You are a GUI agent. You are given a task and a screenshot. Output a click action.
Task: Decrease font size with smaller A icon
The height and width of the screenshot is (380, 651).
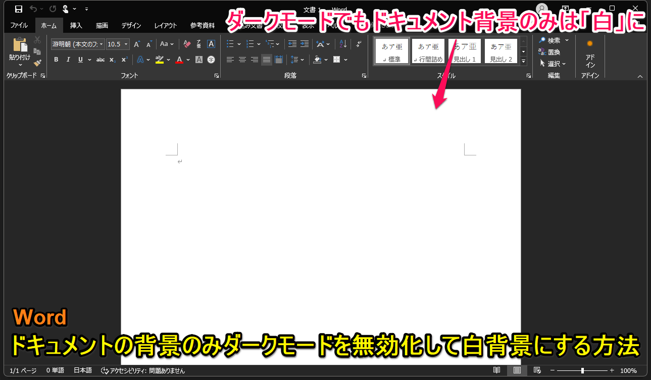[149, 44]
